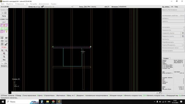The width and height of the screenshot is (185, 104).
Task: Open the Настройки menu
Action: tap(34, 4)
